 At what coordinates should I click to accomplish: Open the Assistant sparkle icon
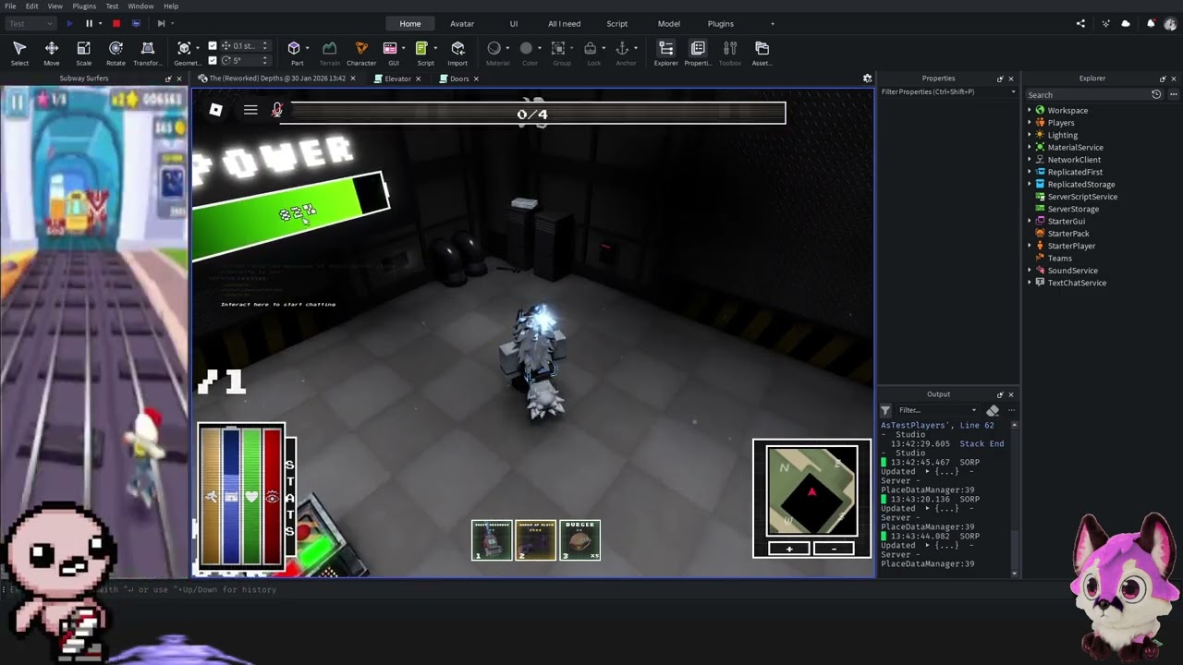(1105, 24)
